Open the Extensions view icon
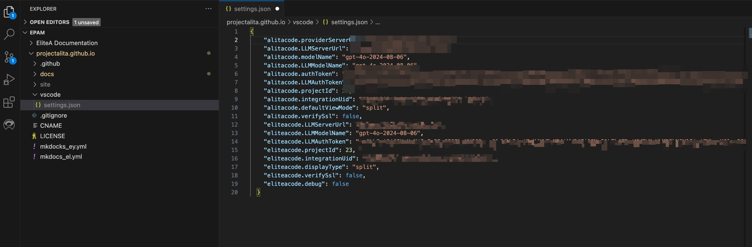The width and height of the screenshot is (752, 247). 9,102
